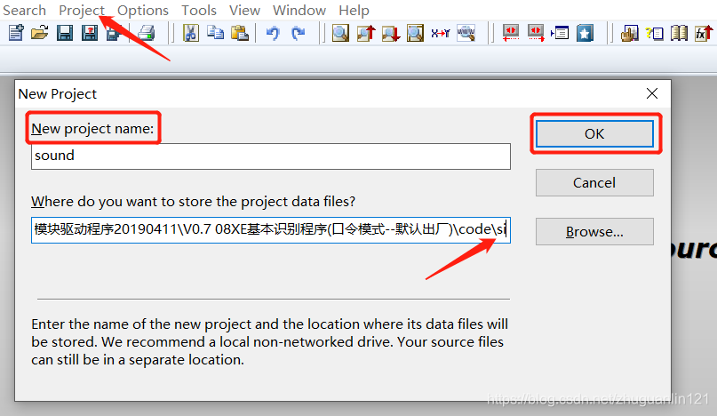The height and width of the screenshot is (416, 717).
Task: Click the Cut scissors icon
Action: click(x=191, y=33)
